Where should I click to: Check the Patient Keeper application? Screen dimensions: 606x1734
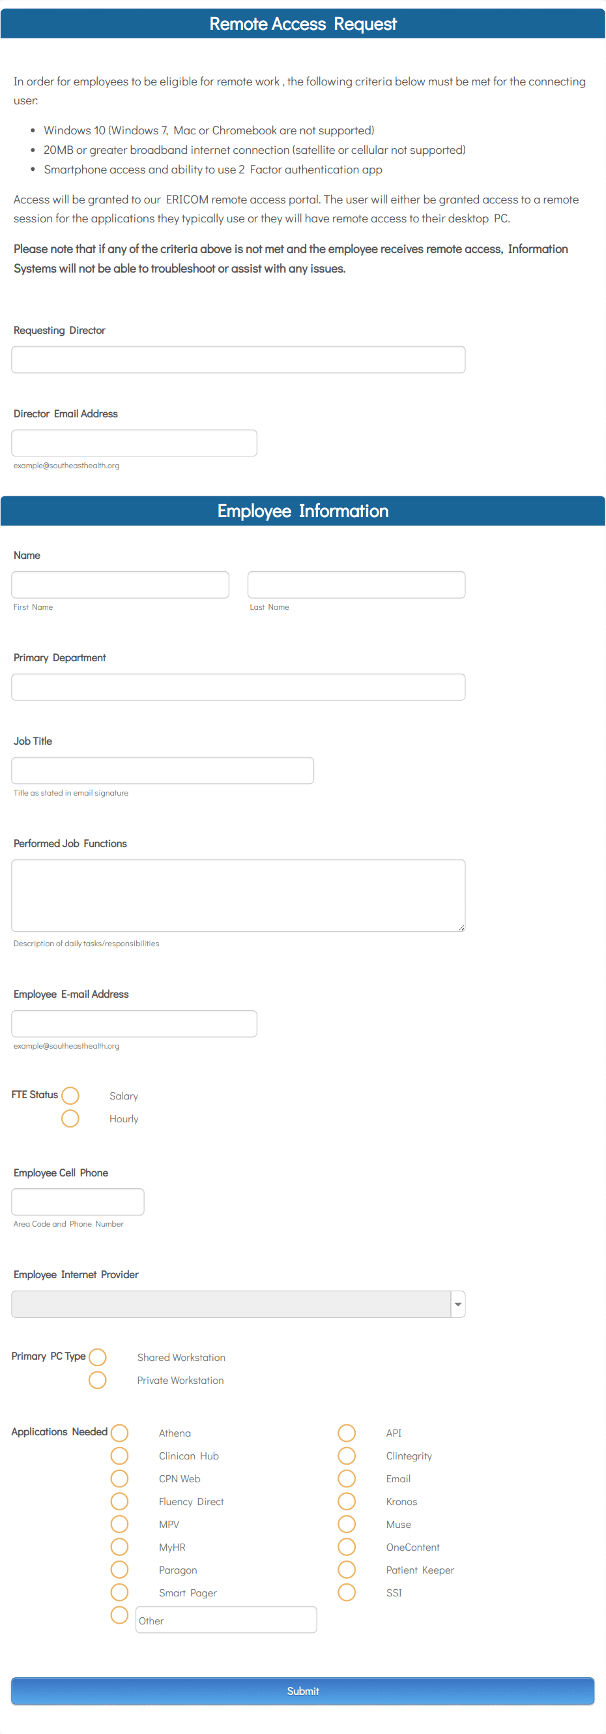pyautogui.click(x=347, y=1570)
